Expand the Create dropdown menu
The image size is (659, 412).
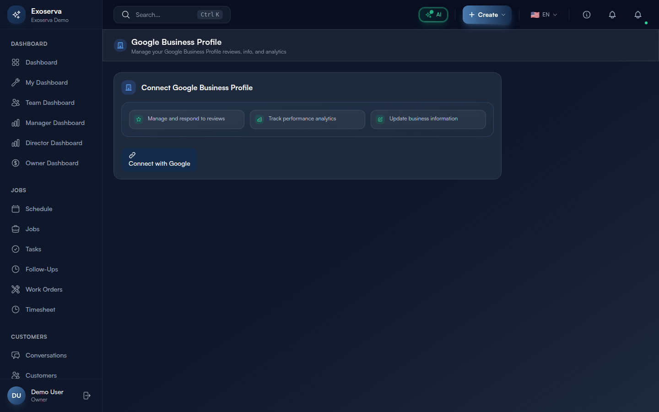[486, 15]
